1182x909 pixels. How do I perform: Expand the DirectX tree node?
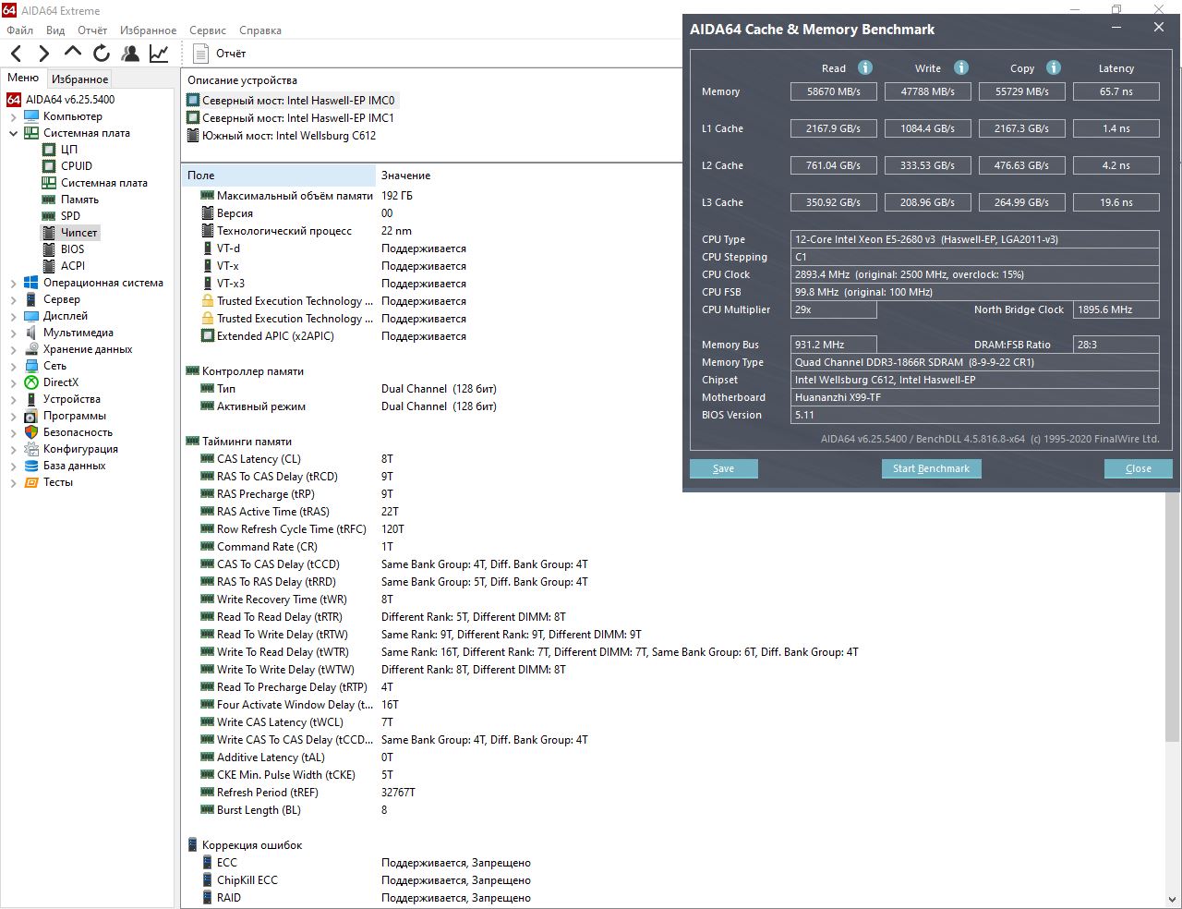pos(13,383)
